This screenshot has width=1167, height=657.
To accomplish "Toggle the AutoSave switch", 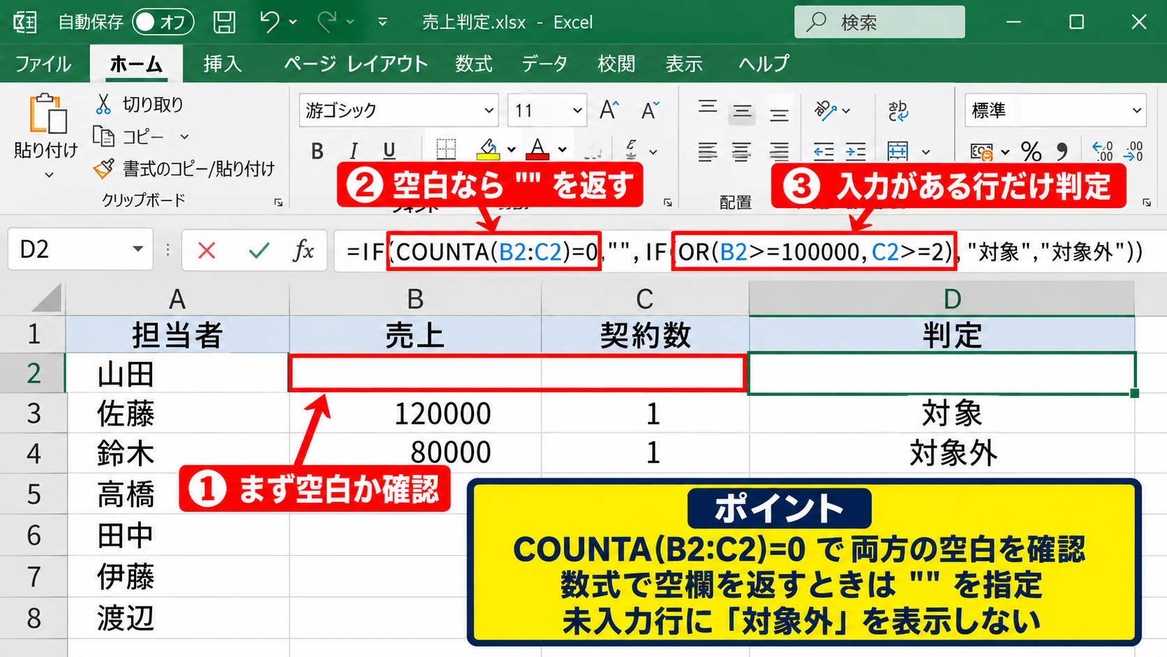I will [163, 22].
